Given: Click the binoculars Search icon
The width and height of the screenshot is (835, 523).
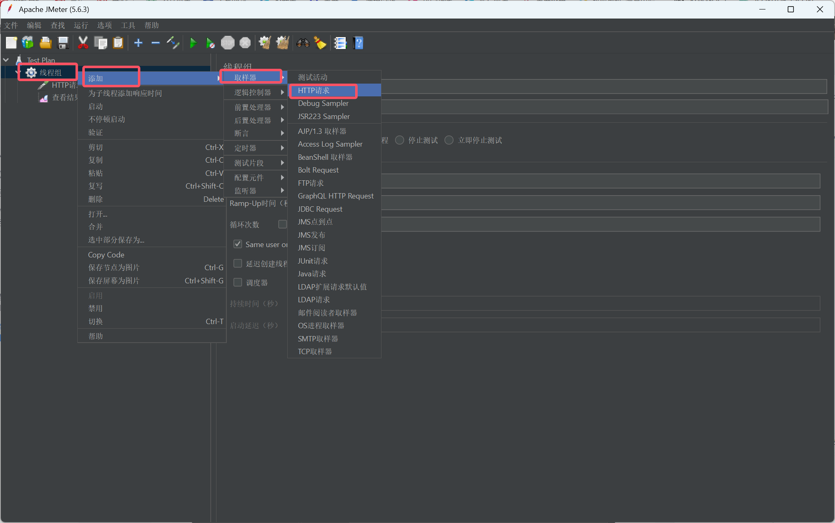Looking at the screenshot, I should pos(303,43).
